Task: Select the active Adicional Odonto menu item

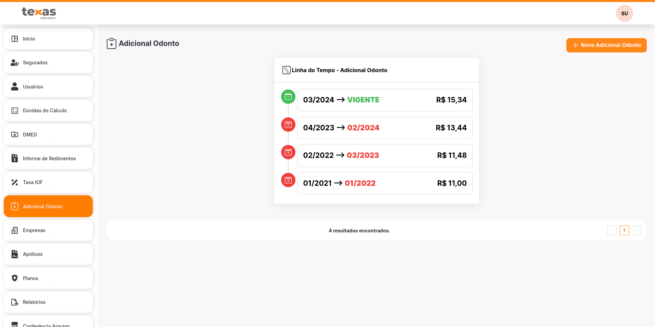Action: pyautogui.click(x=48, y=207)
